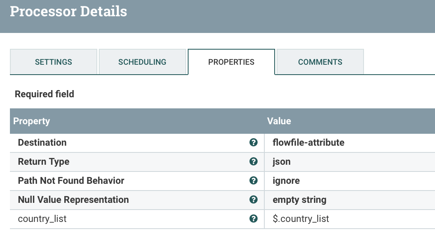The height and width of the screenshot is (235, 435).
Task: Select the Destination property name
Action: pos(42,143)
